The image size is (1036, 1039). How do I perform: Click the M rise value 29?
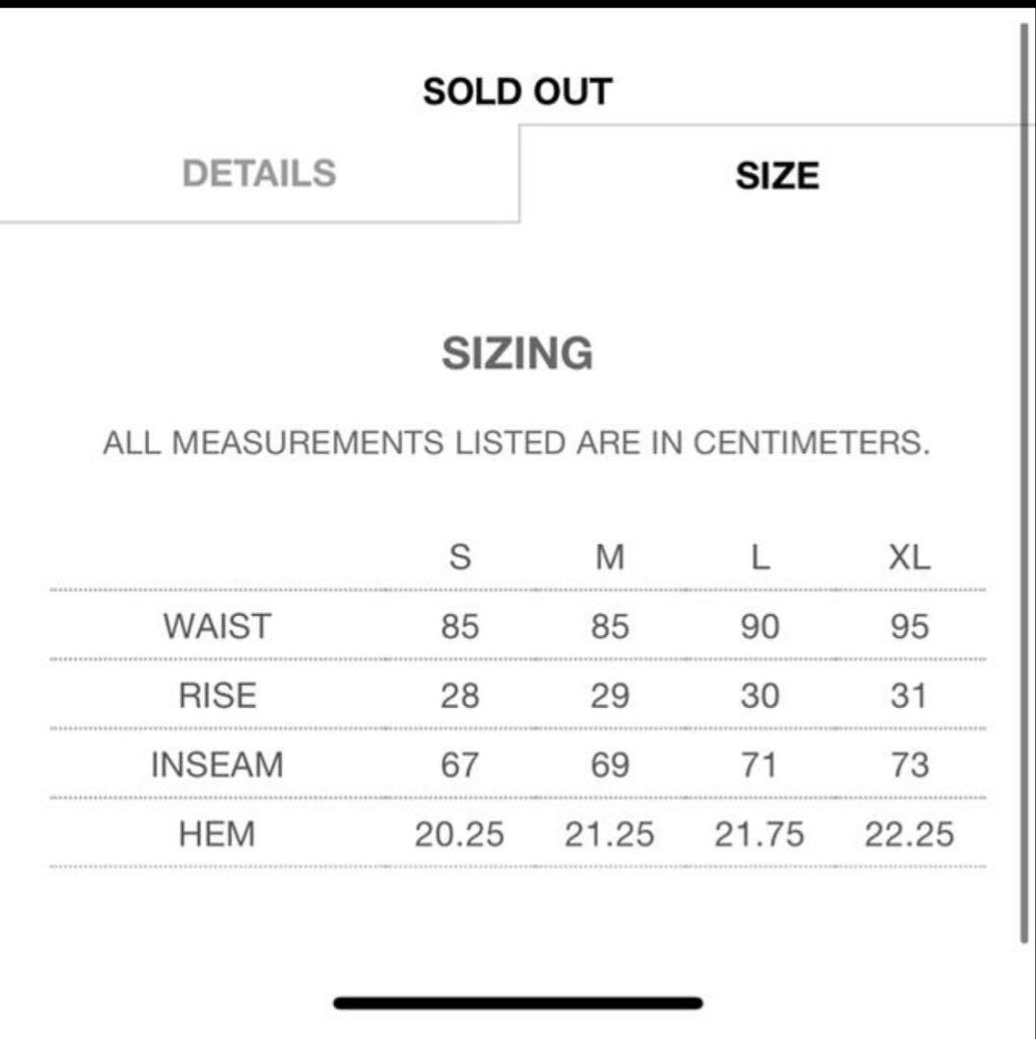(x=610, y=696)
